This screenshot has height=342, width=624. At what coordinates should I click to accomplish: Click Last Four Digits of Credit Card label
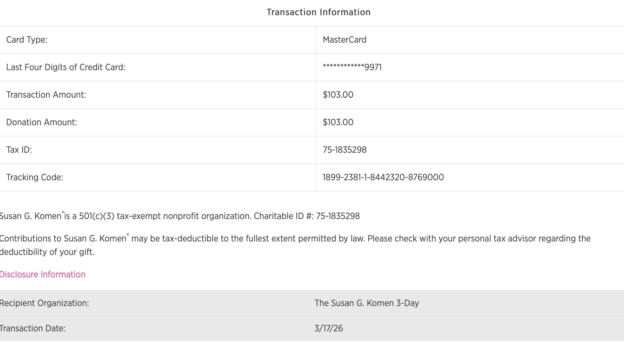coord(66,67)
